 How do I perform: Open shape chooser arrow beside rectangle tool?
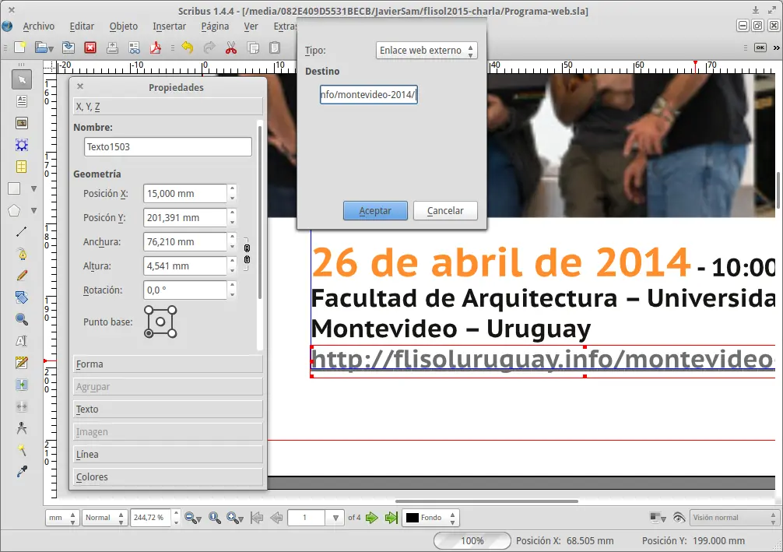point(34,189)
